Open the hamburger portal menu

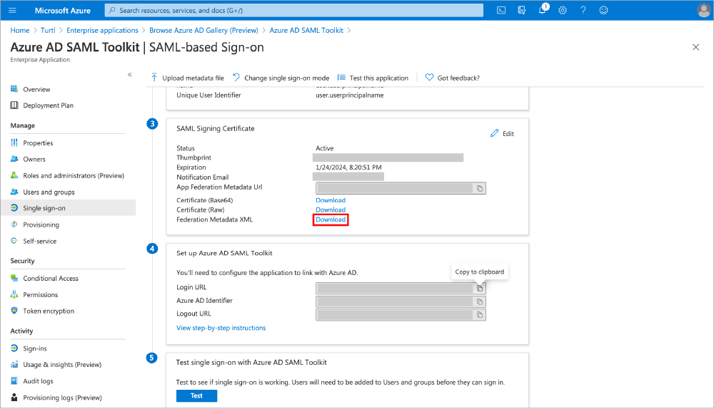(x=14, y=10)
